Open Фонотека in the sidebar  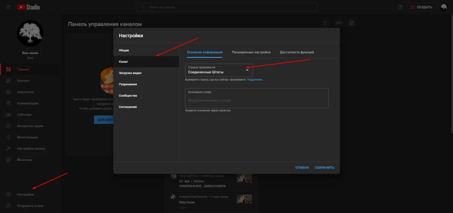coord(24,160)
